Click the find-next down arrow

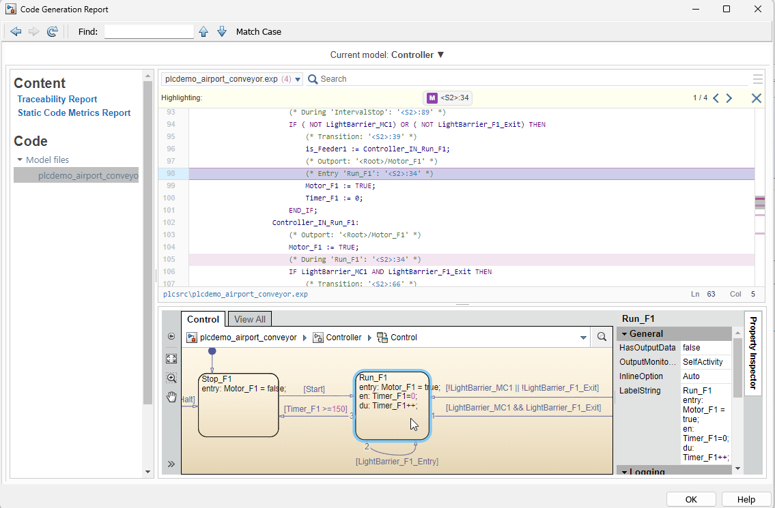tap(222, 31)
